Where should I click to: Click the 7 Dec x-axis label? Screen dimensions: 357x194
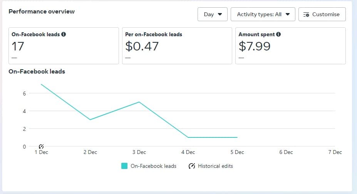click(x=335, y=152)
